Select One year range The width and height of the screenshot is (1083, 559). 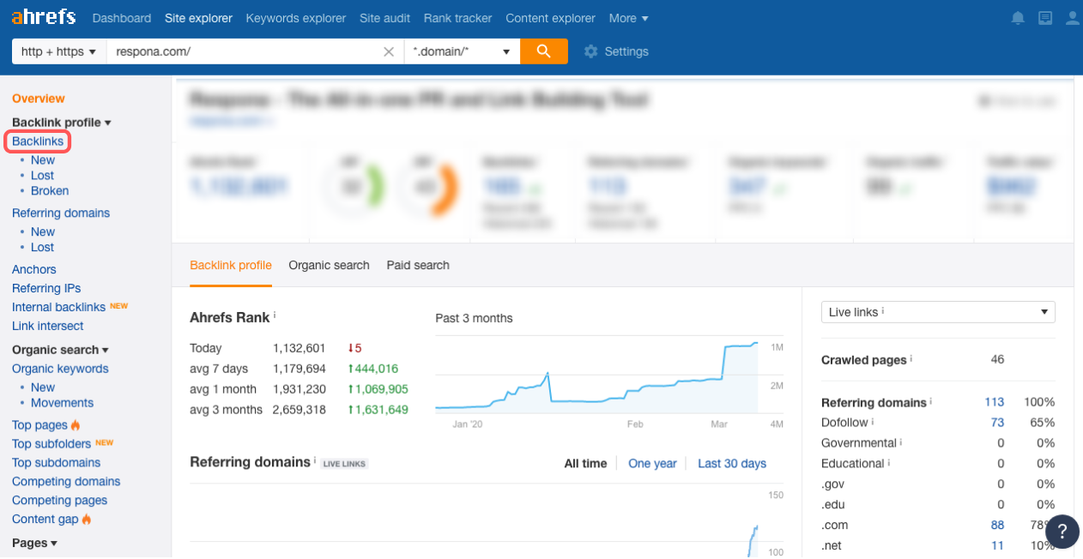652,463
